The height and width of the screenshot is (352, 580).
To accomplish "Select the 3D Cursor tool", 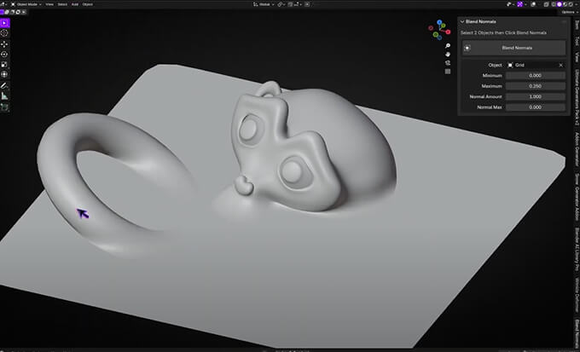I will (4, 33).
